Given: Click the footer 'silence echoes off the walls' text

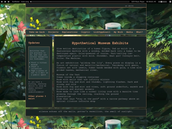Looking at the screenshot, I should coord(86,111).
